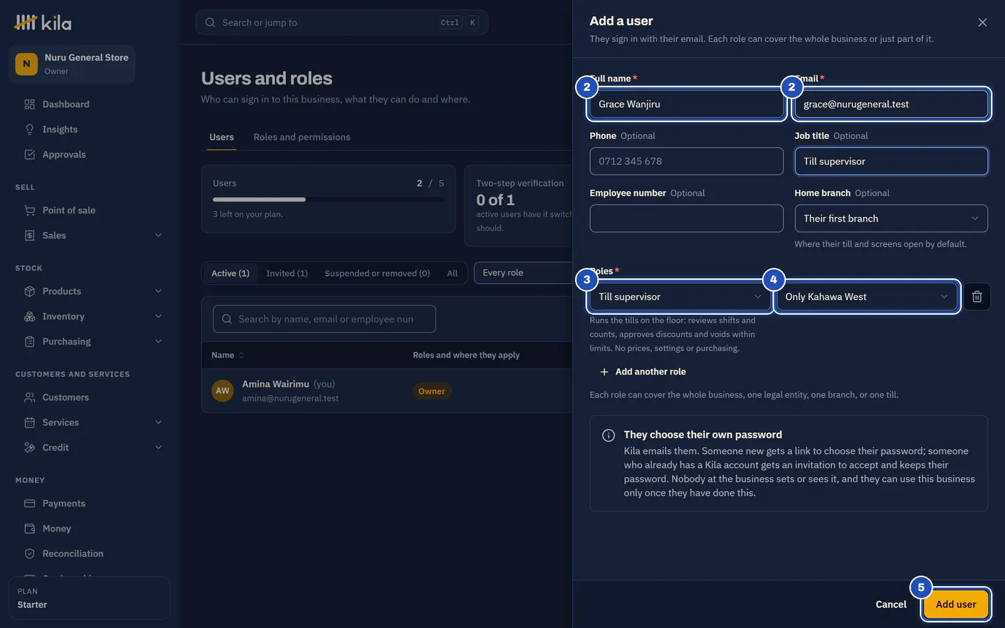Open the Home branch dropdown
This screenshot has width=1005, height=628.
coord(891,218)
